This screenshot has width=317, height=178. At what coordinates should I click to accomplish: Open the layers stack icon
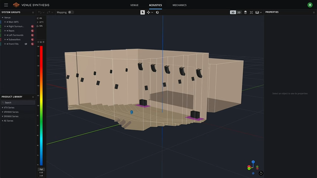click(245, 12)
